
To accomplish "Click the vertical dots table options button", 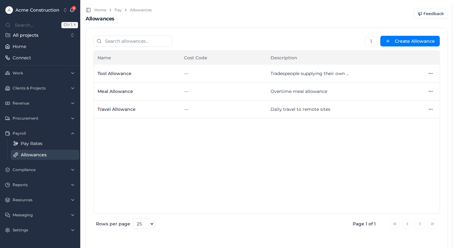I will click(371, 41).
